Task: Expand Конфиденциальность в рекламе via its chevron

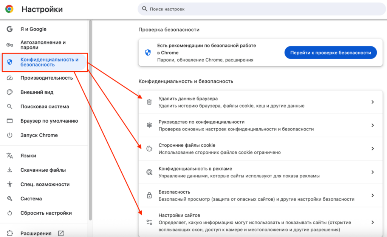Action: (372, 172)
